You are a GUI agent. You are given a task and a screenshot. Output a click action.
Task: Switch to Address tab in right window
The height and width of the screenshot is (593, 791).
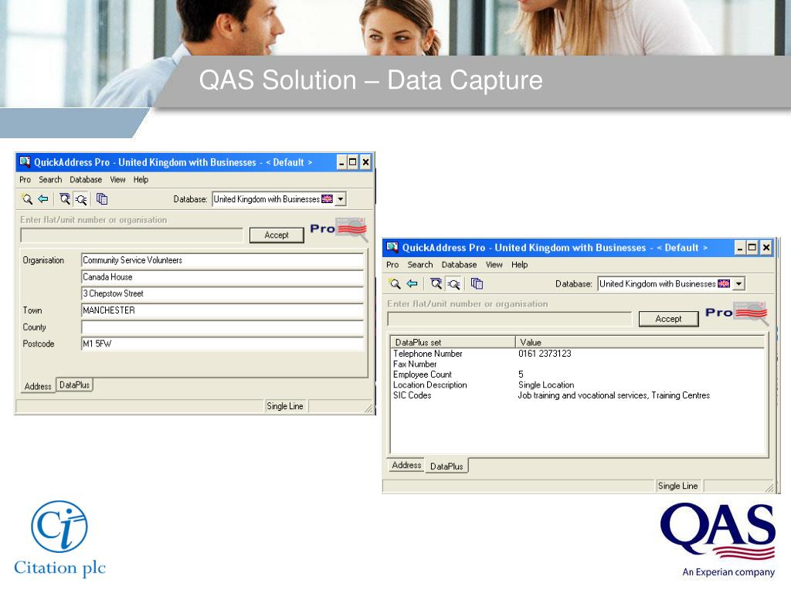coord(406,465)
